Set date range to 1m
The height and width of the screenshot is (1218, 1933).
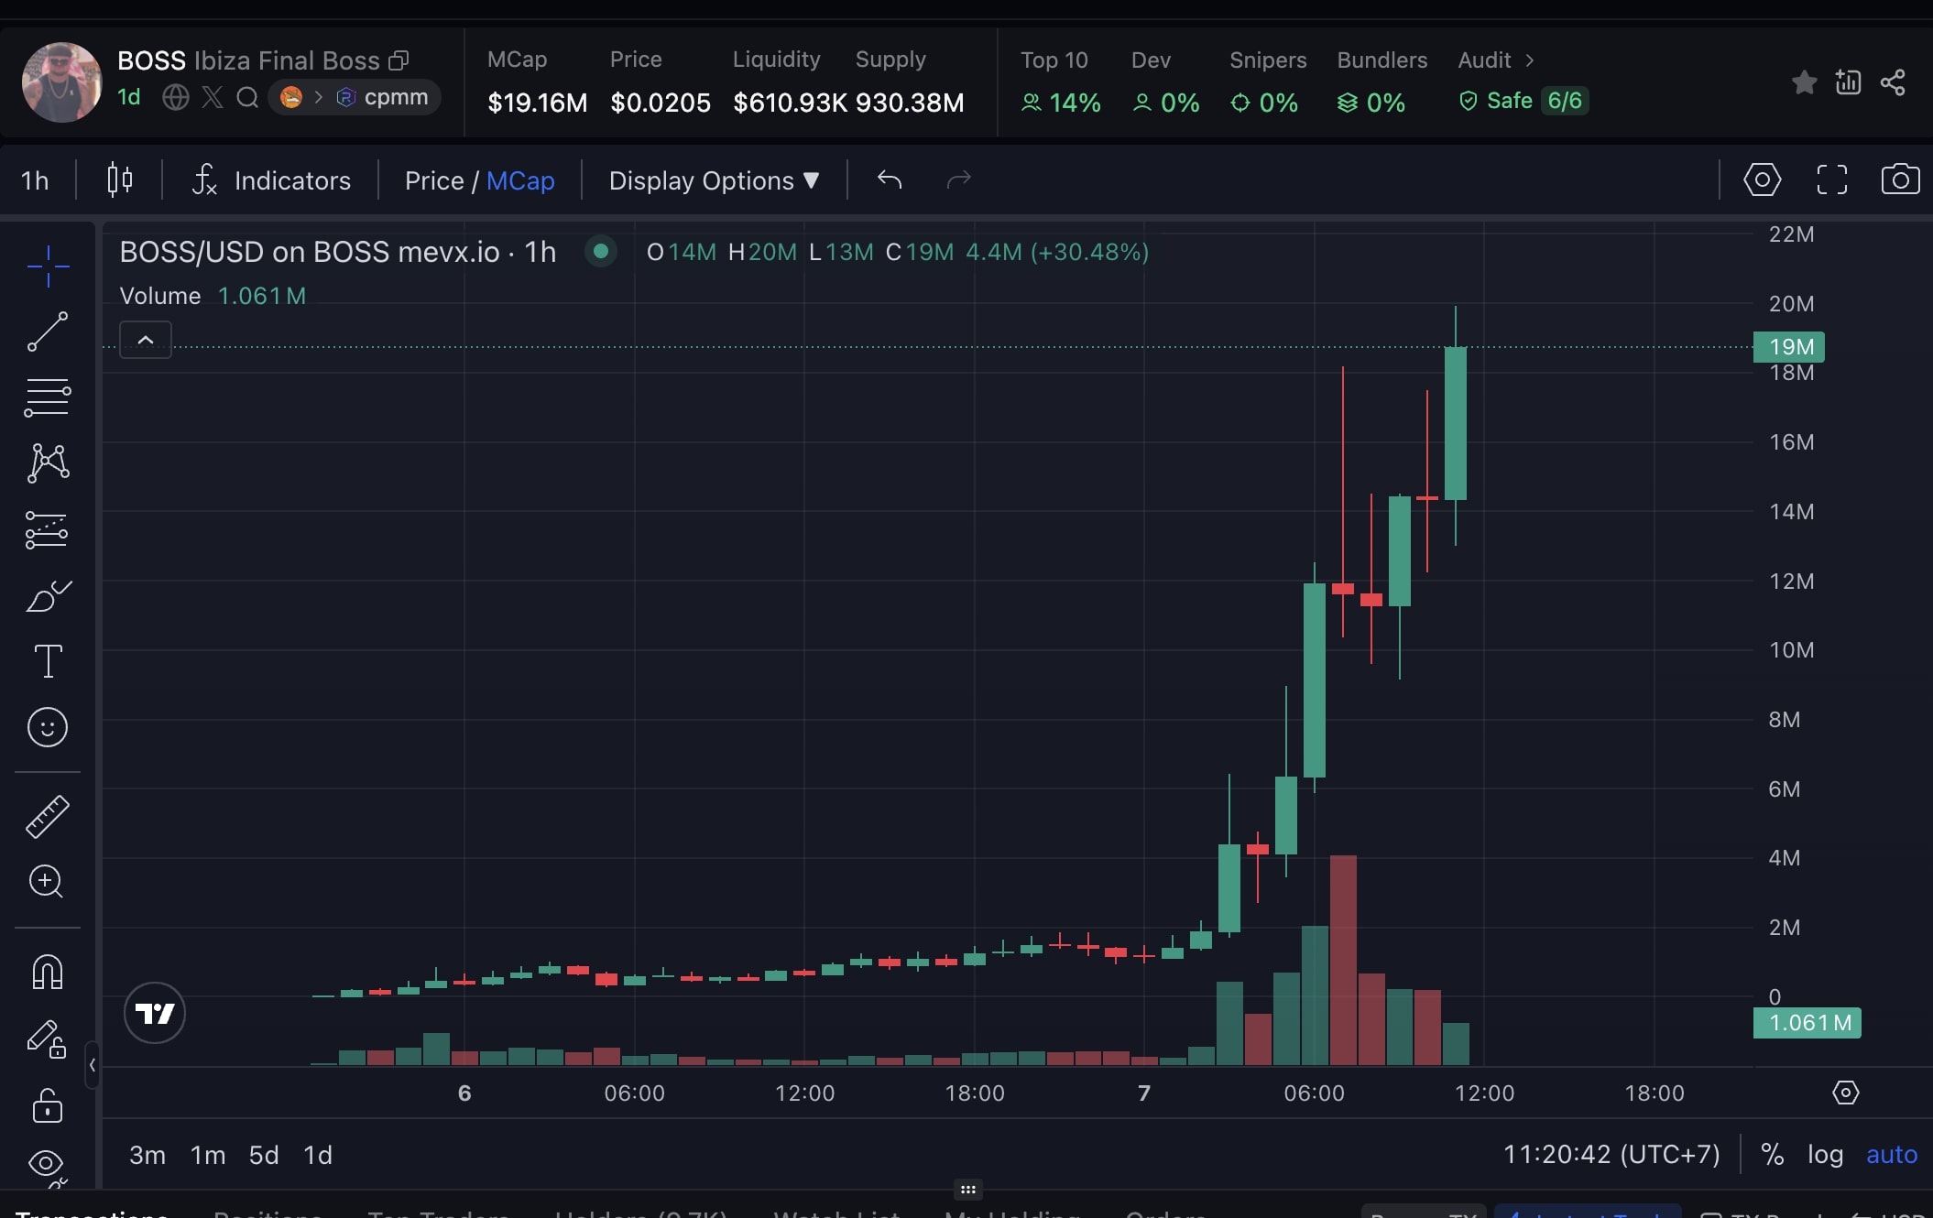[x=208, y=1155]
